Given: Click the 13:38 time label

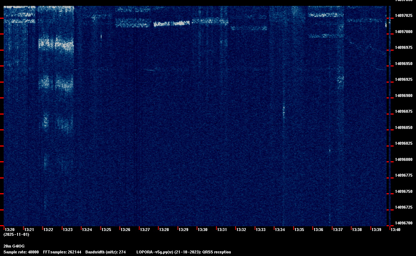Looking at the screenshot, I should (x=357, y=230).
